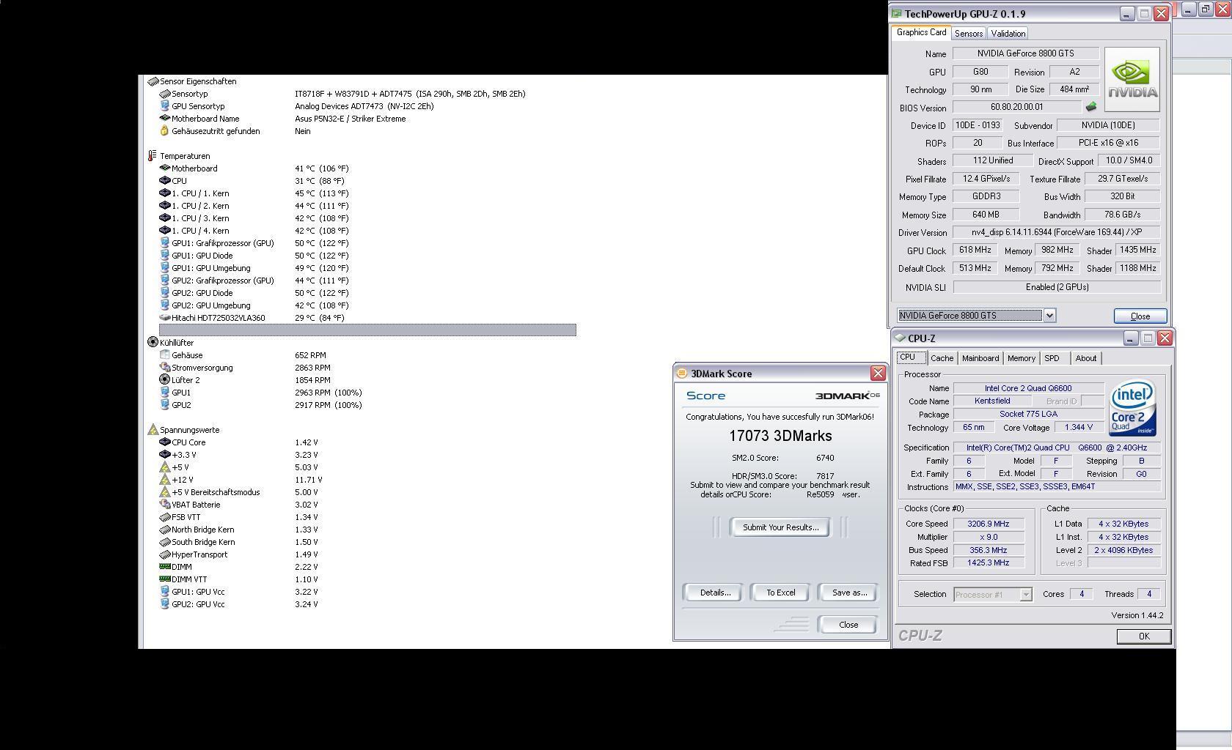Export score with To Excel button

tap(780, 593)
